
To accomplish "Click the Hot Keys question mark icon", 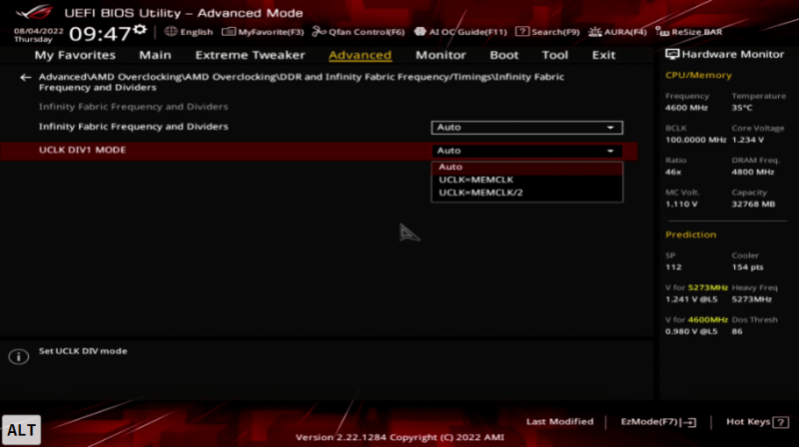I will pyautogui.click(x=780, y=422).
